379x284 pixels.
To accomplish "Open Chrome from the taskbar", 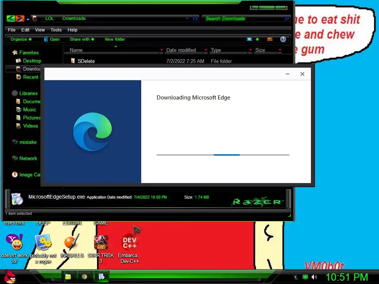I will (x=84, y=277).
